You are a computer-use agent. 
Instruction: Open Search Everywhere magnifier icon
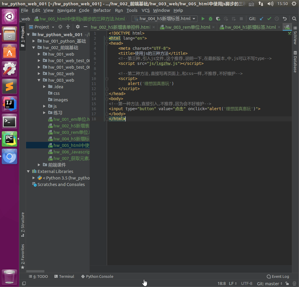click(294, 19)
